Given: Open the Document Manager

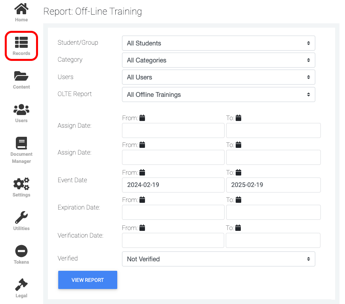Looking at the screenshot, I should [x=21, y=150].
